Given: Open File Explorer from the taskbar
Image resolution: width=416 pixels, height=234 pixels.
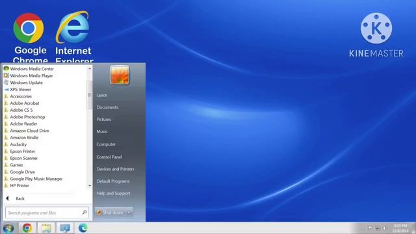Looking at the screenshot, I should click(x=46, y=228).
